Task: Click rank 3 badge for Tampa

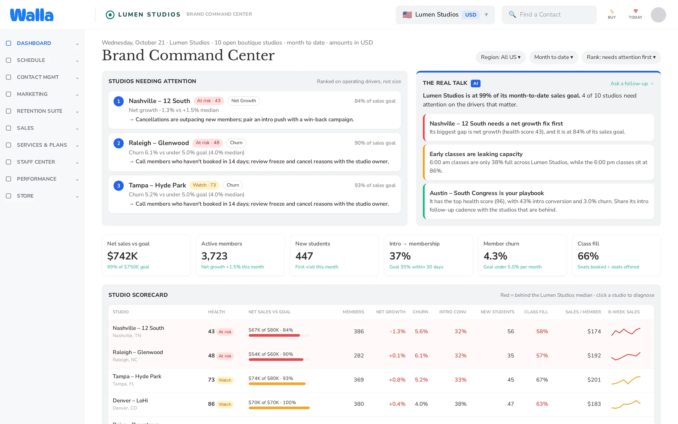Action: pos(119,186)
